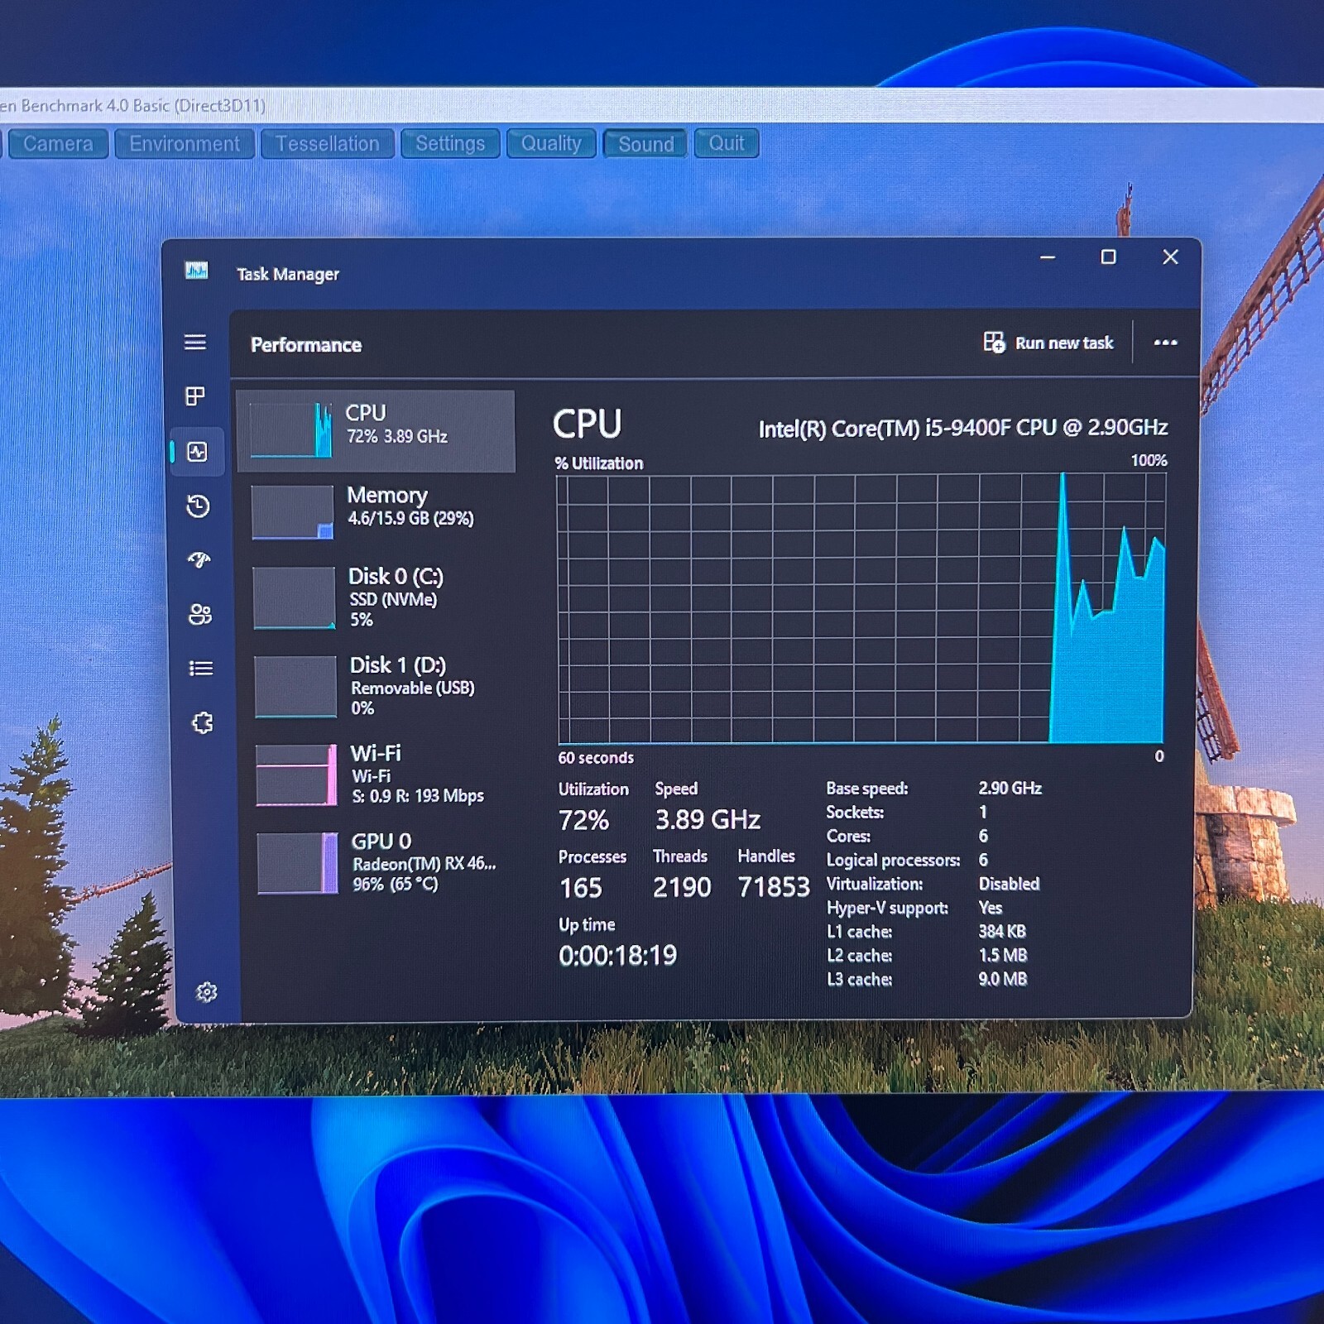Viewport: 1324px width, 1324px height.
Task: Click the L1 cache 384 KB value
Action: [1002, 931]
